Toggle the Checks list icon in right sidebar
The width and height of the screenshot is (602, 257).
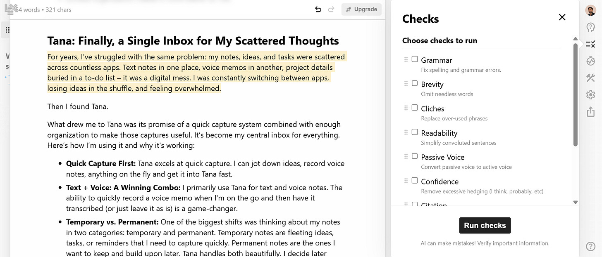(x=591, y=44)
